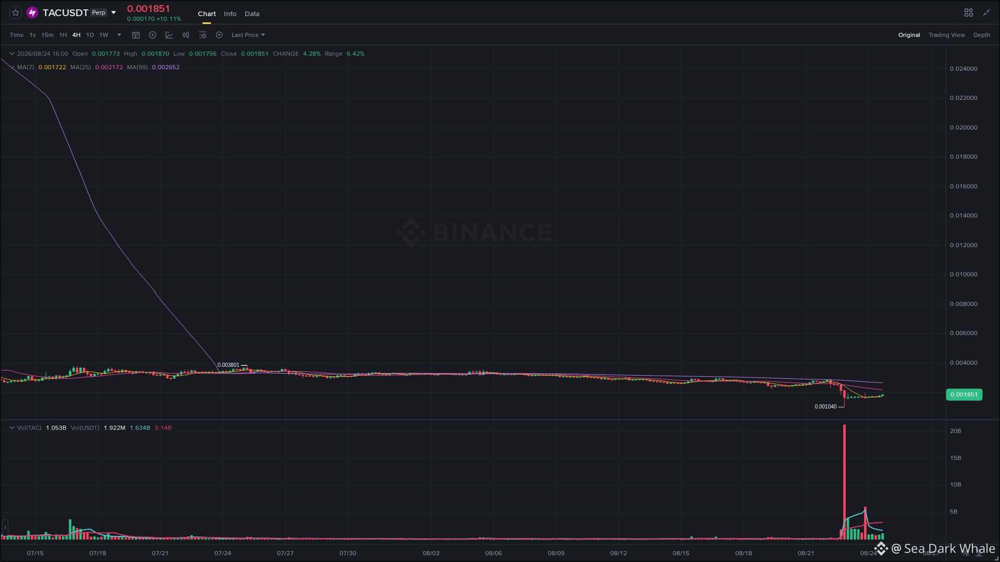Select the Time line-chart interval
1000x562 pixels.
17,35
